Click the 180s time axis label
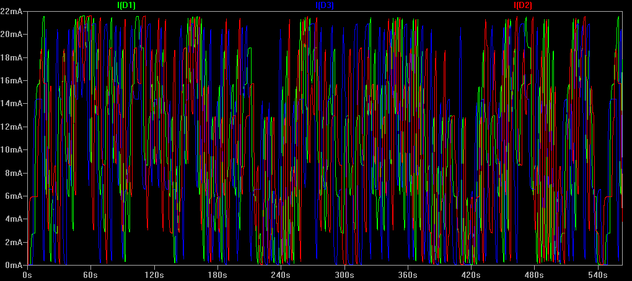 pyautogui.click(x=217, y=275)
